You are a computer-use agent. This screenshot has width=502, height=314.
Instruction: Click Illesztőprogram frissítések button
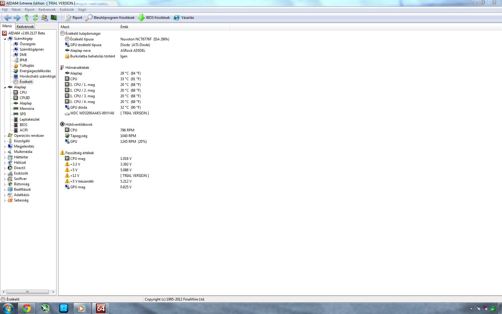pos(110,18)
